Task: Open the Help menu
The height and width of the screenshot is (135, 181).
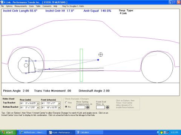Action: 55,6
